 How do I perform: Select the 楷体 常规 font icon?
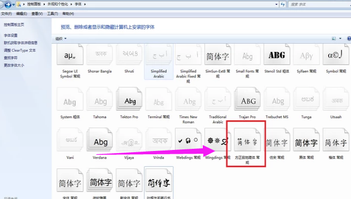pos(336,140)
